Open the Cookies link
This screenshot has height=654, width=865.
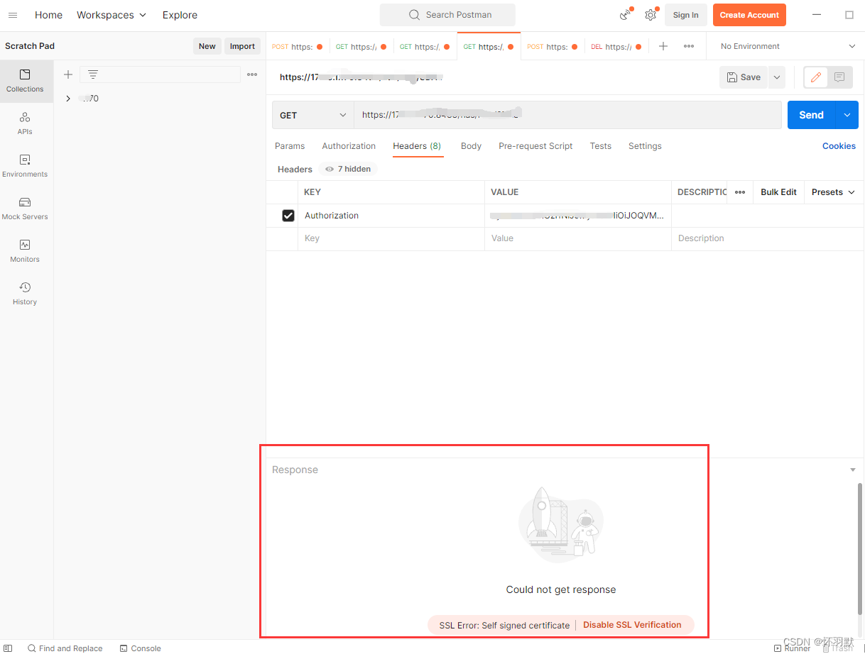coord(839,146)
